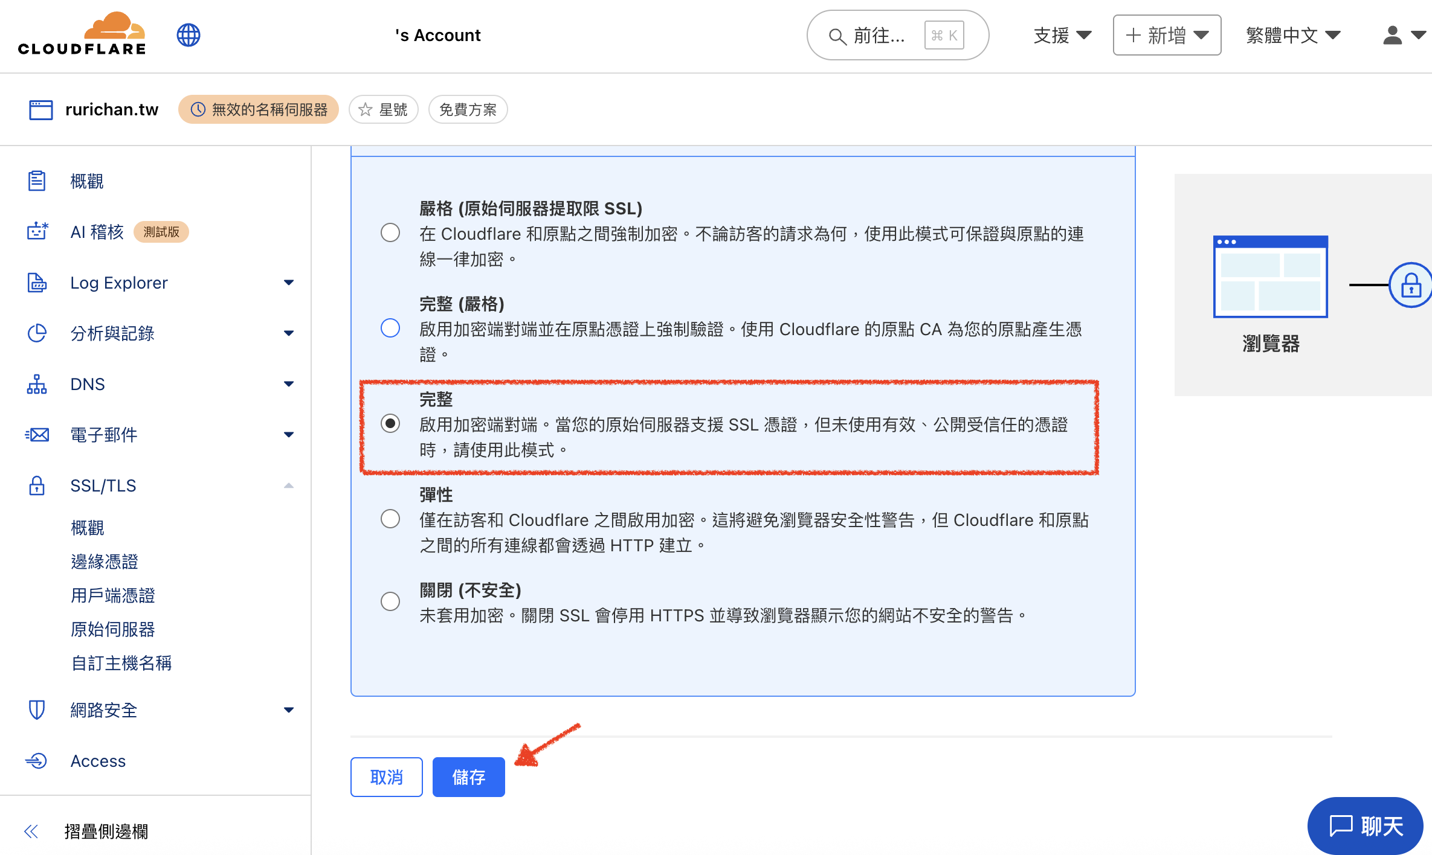Click the chat bubble icon in 聊天
The image size is (1432, 855).
pos(1341,825)
